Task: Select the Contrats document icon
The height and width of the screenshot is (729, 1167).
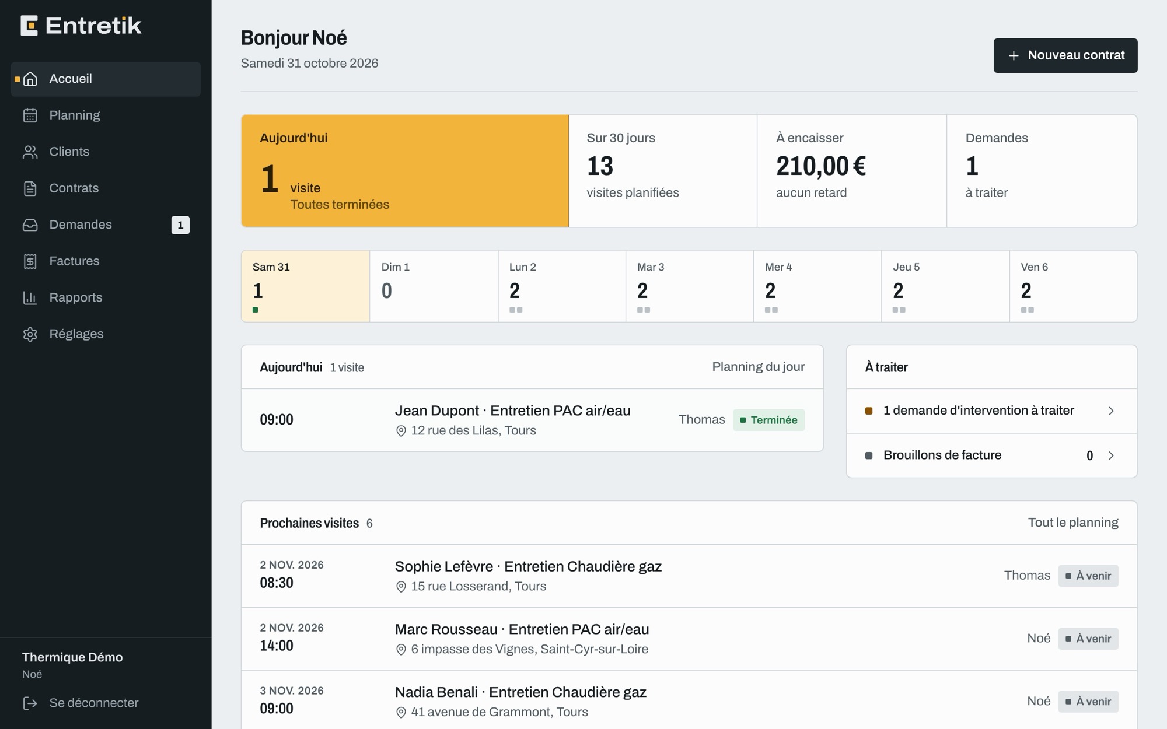Action: pos(30,188)
